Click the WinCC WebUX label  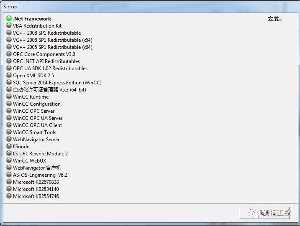pyautogui.click(x=29, y=161)
